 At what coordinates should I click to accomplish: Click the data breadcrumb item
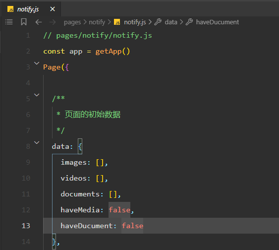pyautogui.click(x=171, y=22)
